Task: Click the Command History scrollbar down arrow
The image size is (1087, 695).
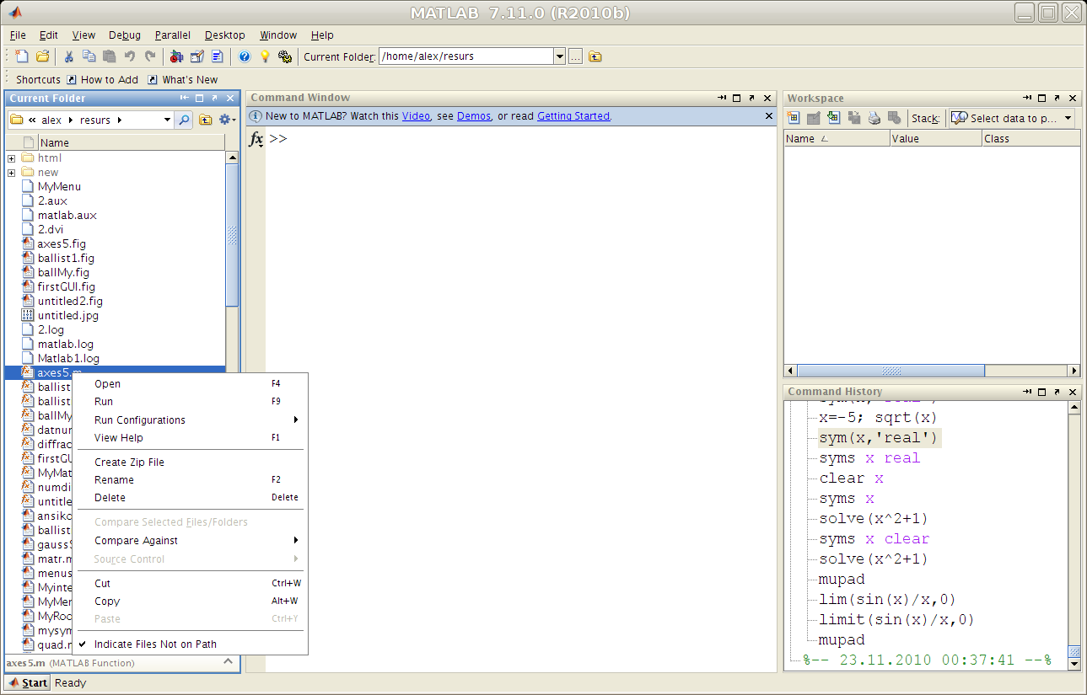Action: tap(1074, 665)
